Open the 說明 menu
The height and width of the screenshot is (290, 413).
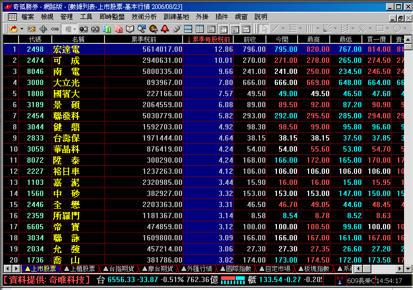261,17
